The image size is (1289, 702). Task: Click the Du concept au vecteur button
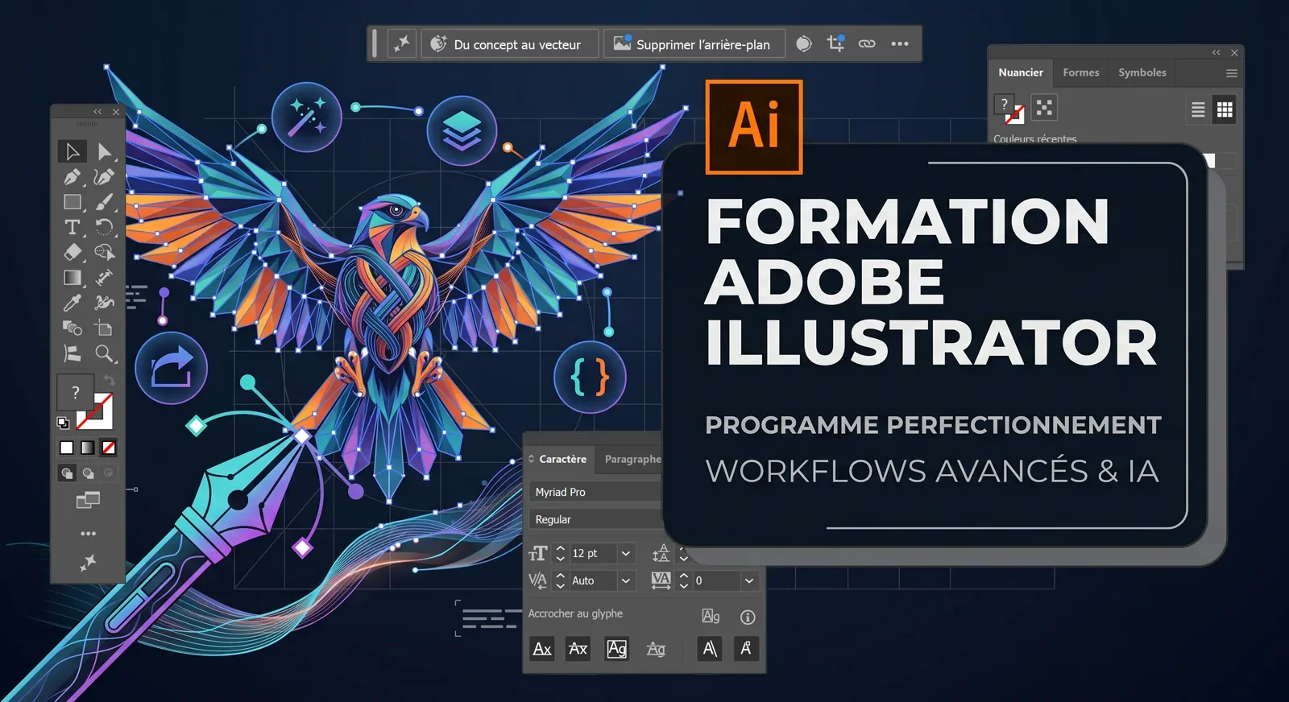(x=509, y=43)
